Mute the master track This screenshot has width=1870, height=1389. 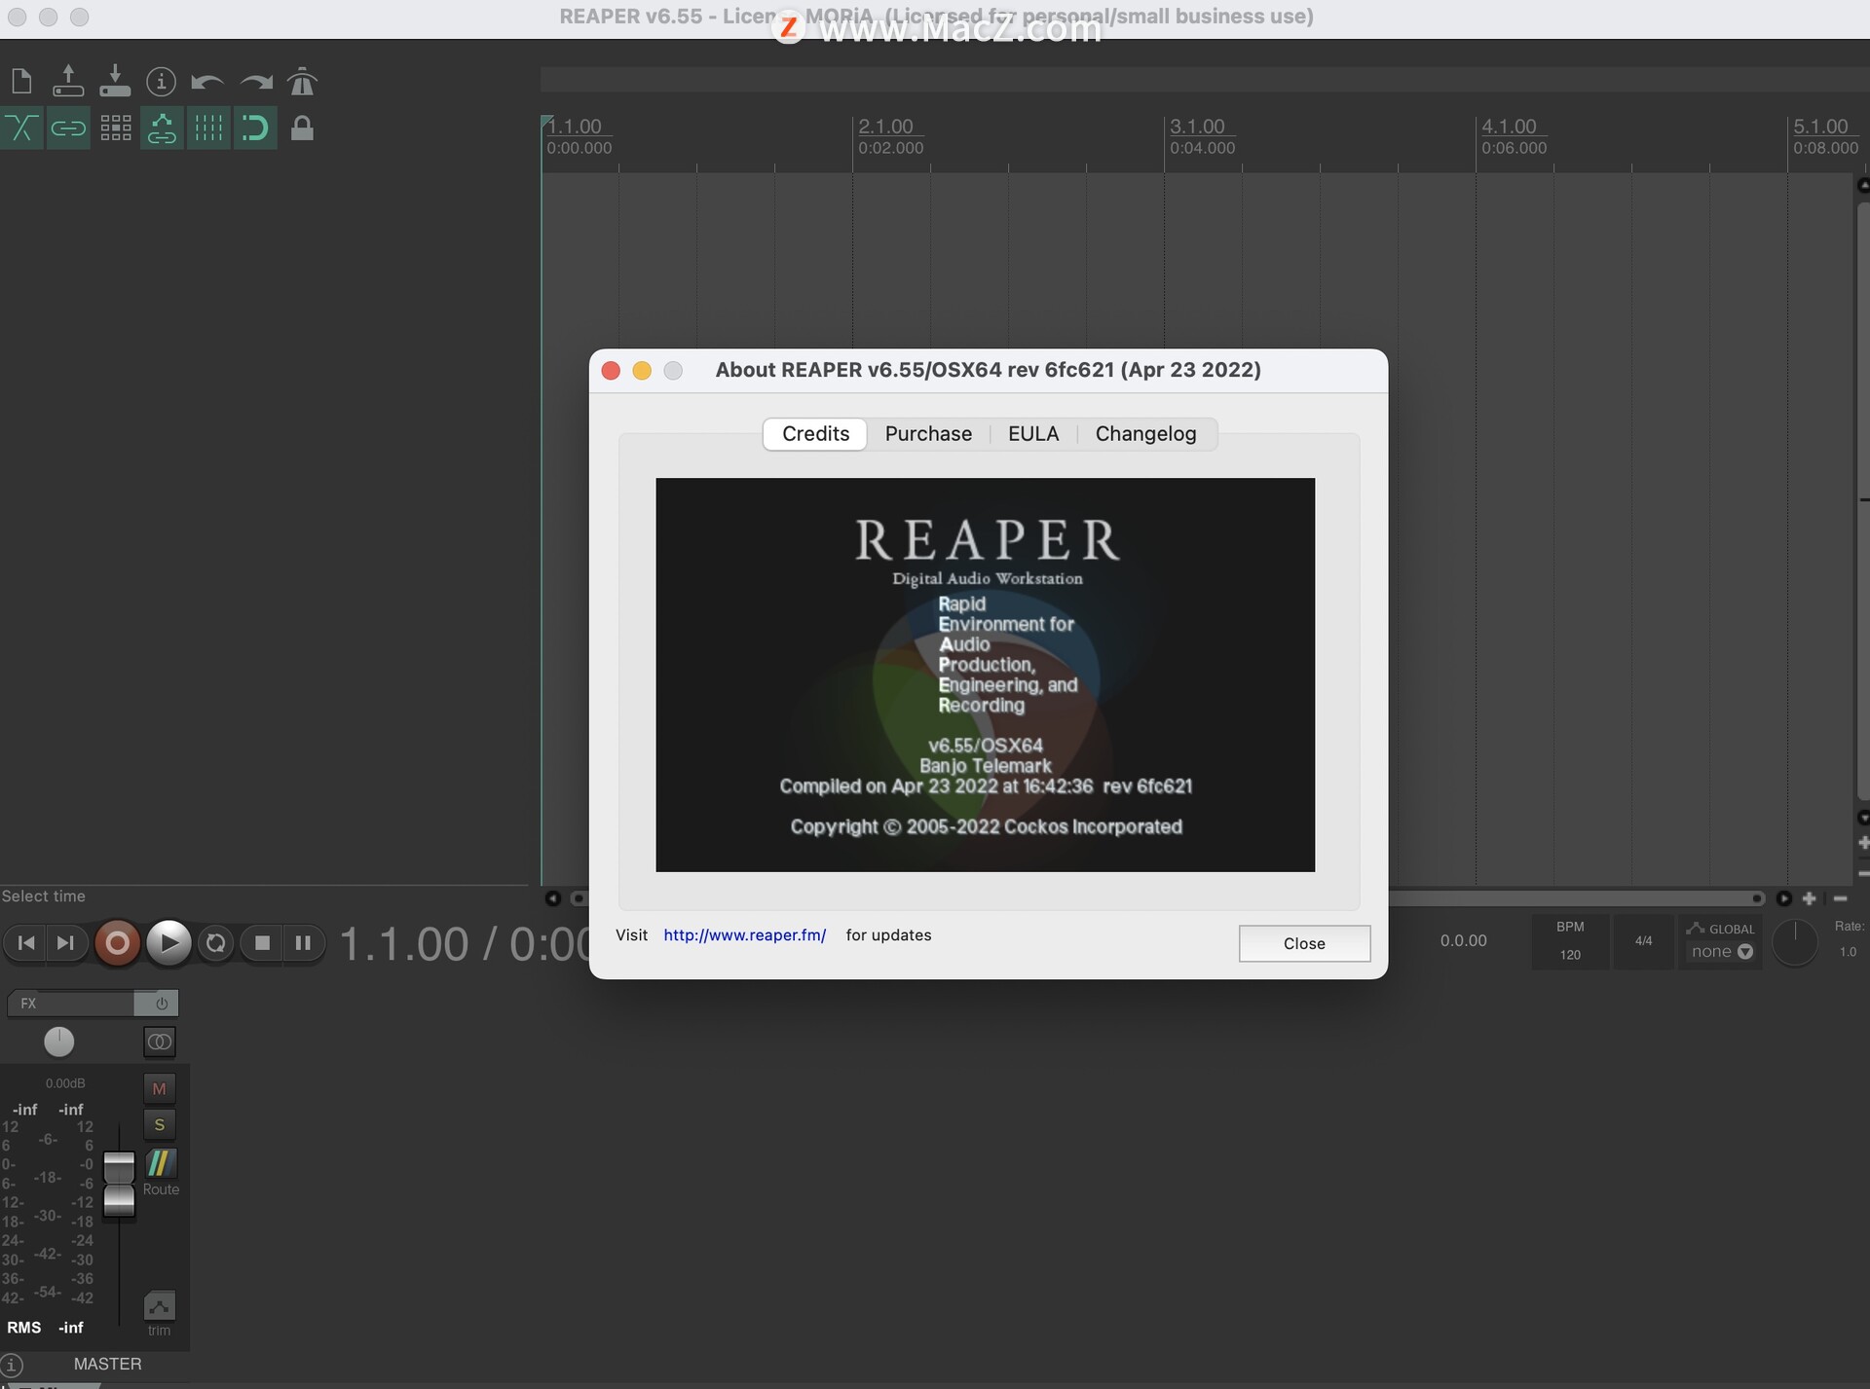pos(160,1089)
